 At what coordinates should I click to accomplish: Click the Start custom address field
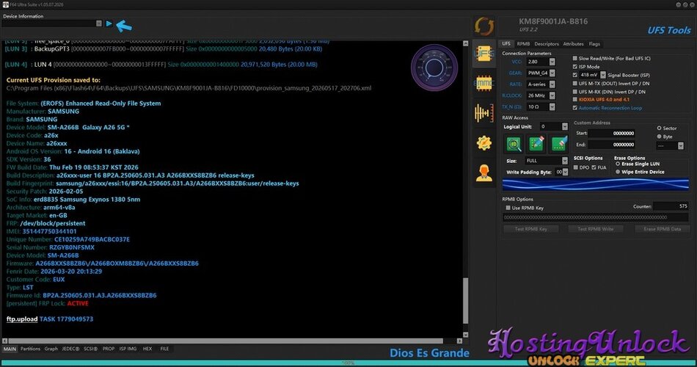(x=613, y=133)
